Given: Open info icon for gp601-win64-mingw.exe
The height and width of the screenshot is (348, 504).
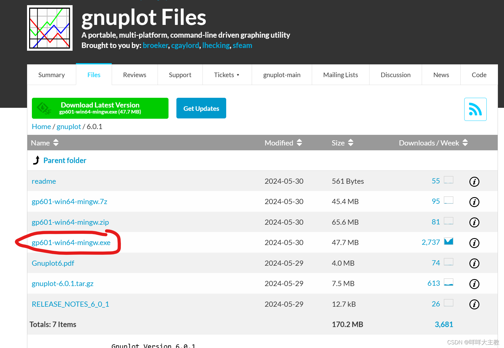Looking at the screenshot, I should (474, 243).
